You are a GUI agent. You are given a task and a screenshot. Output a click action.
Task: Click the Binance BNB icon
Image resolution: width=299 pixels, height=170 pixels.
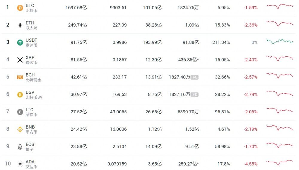coord(20,129)
